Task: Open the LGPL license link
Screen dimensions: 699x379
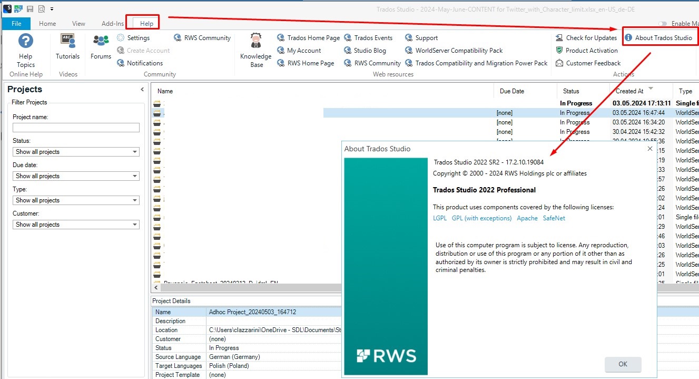Action: tap(440, 218)
